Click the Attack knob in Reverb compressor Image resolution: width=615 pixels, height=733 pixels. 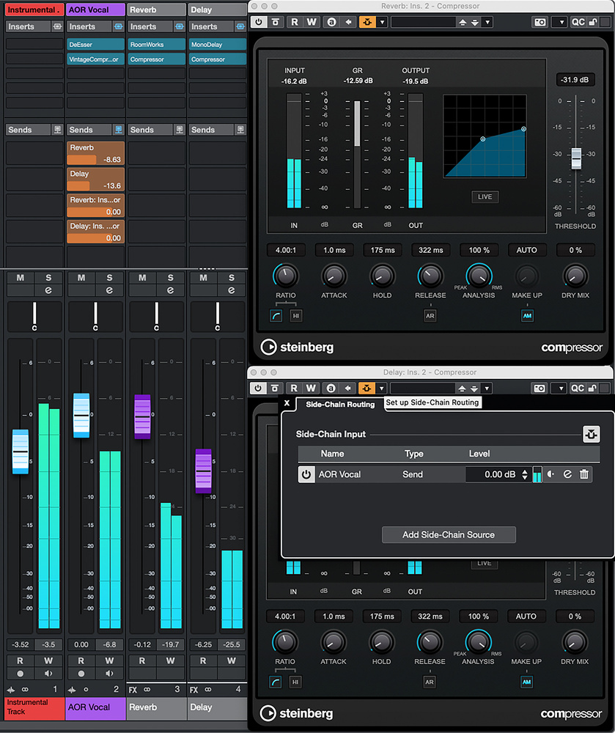point(334,276)
